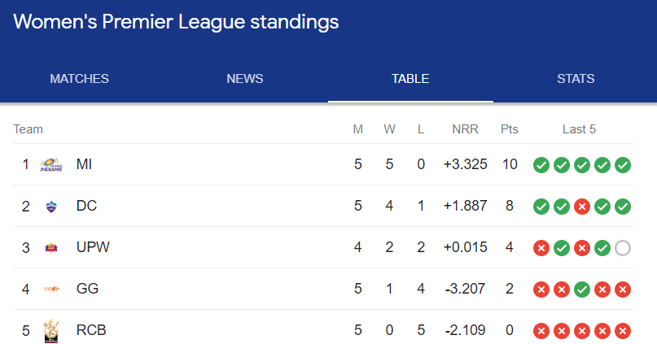This screenshot has height=344, width=657.
Task: Click the RCB team logo
Action: tap(51, 330)
